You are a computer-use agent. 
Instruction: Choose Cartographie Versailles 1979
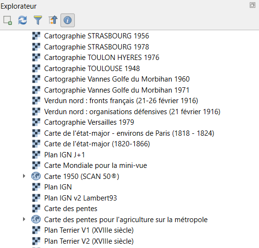(x=89, y=122)
